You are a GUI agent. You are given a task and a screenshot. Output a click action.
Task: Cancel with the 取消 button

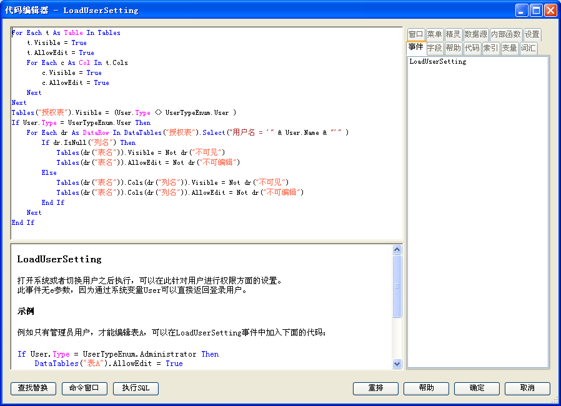[527, 388]
